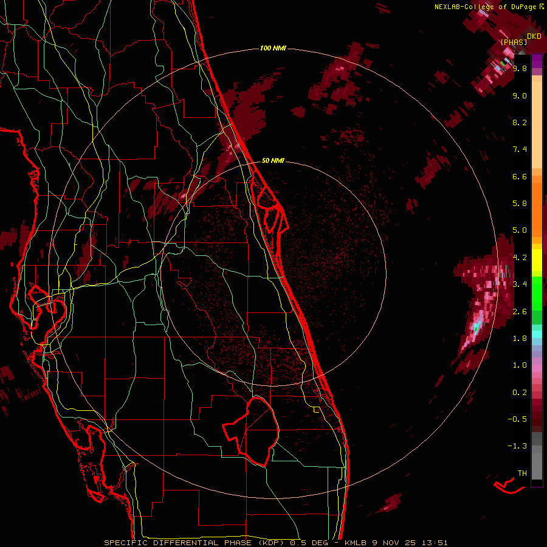Click the [PHAS] units label
547x547 pixels.
[514, 43]
